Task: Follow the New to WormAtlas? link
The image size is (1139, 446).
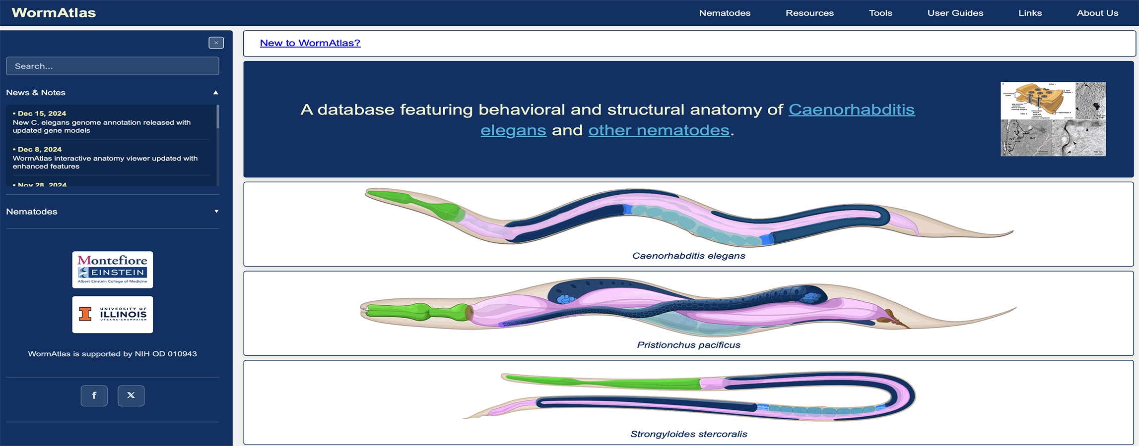Action: (310, 43)
